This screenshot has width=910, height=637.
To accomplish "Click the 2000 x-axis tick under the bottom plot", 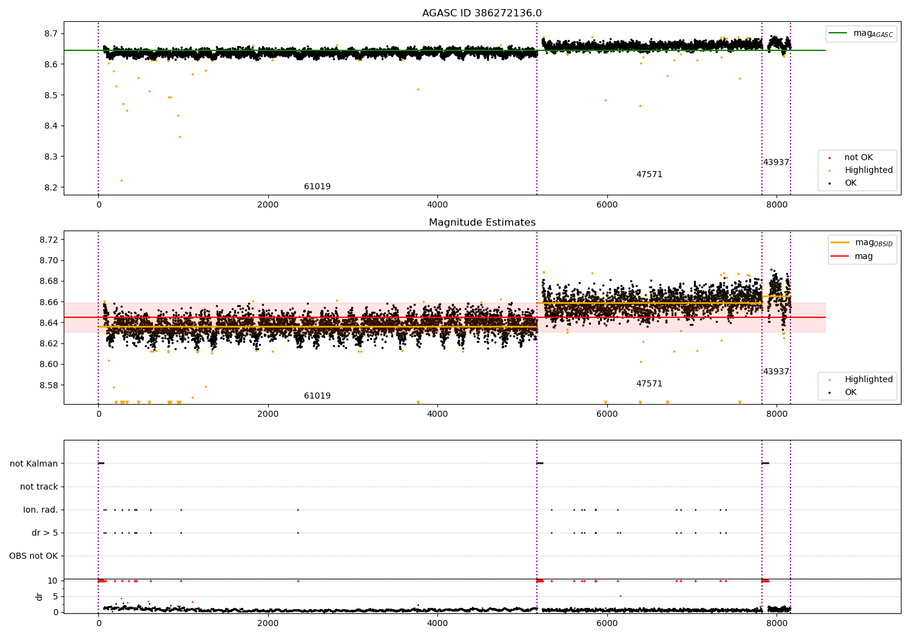I will point(268,623).
